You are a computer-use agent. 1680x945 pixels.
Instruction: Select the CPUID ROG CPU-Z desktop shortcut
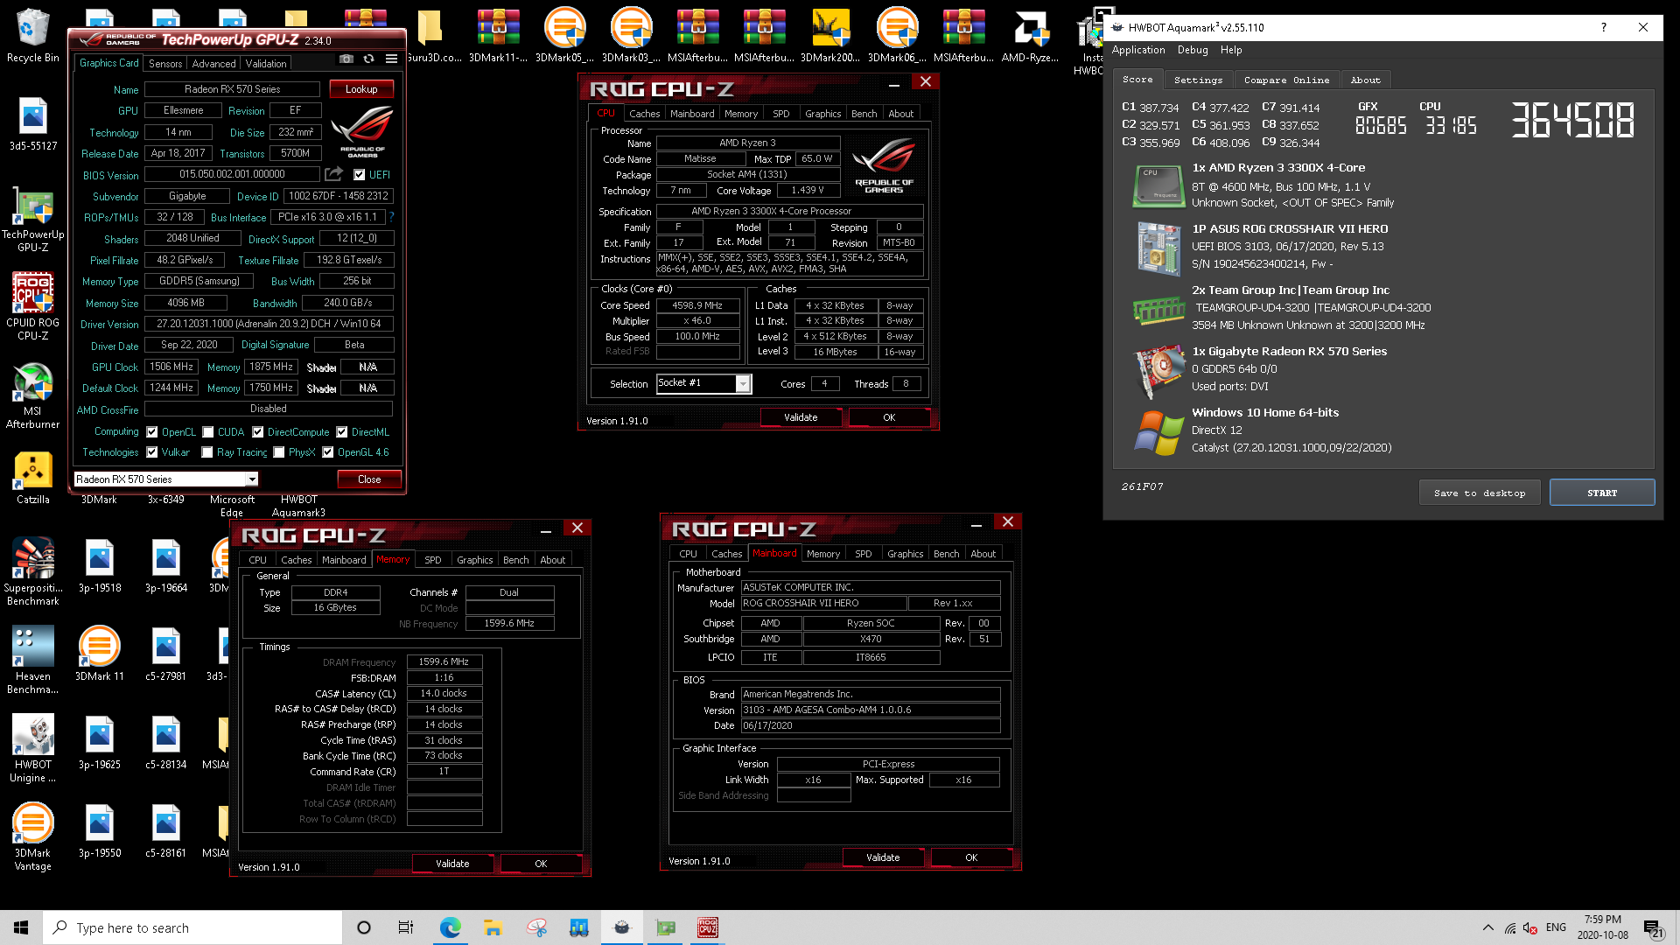tap(32, 305)
